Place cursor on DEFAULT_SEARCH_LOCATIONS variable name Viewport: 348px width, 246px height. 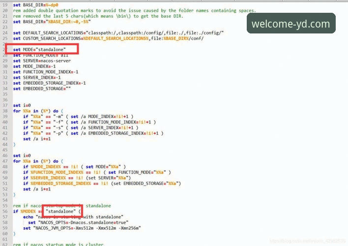pos(53,33)
